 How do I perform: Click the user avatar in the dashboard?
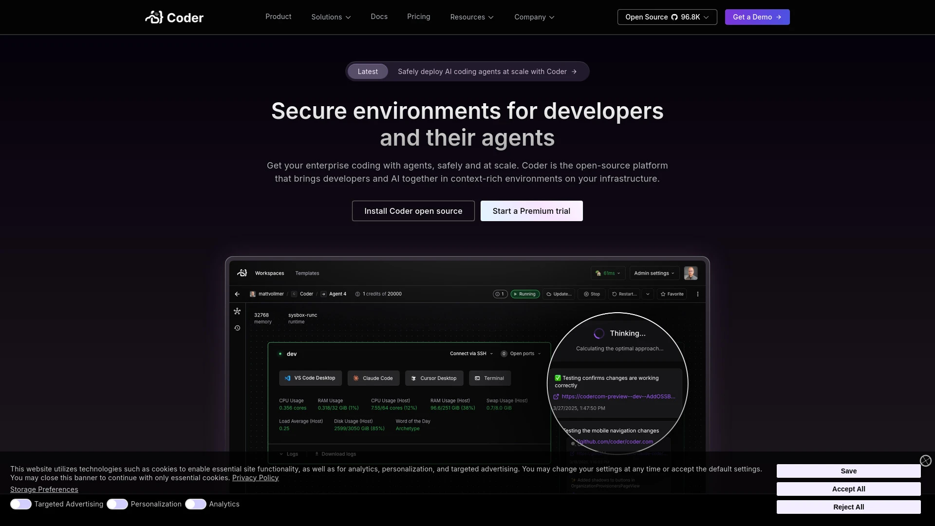(x=691, y=273)
